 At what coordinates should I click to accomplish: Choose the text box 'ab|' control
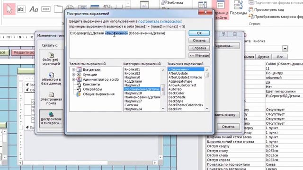[x=21, y=9]
